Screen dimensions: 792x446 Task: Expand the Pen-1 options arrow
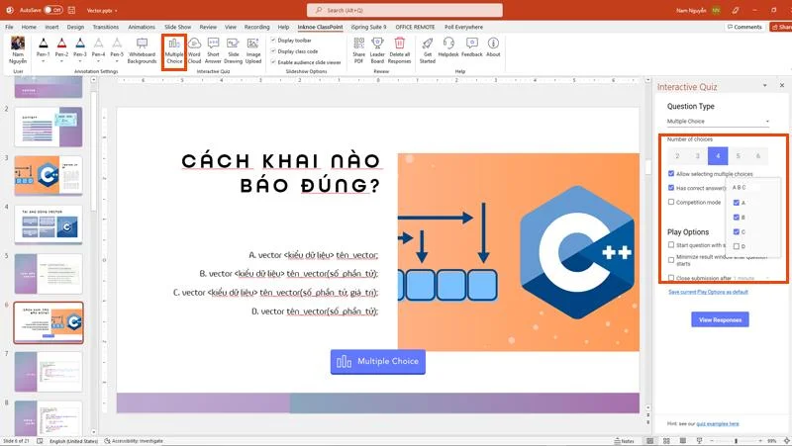(x=44, y=61)
